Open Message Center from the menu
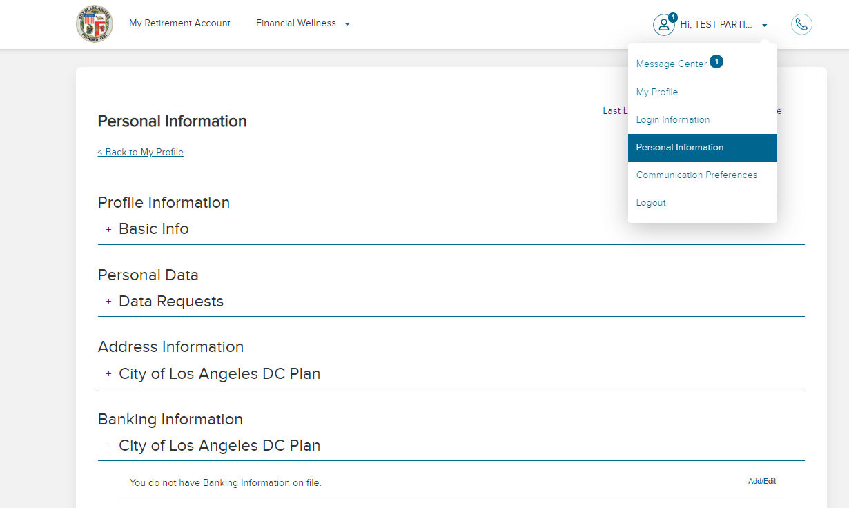849x508 pixels. pos(672,64)
